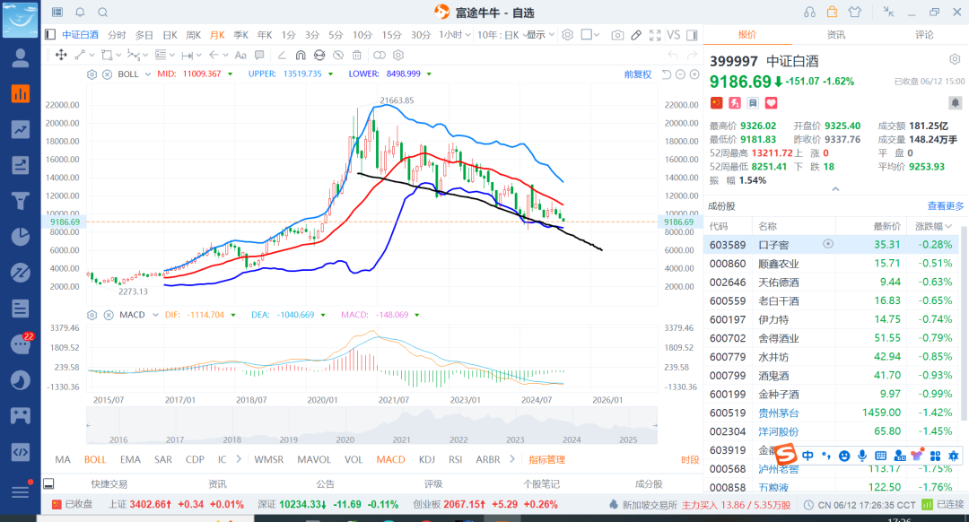969x522 pixels.
Task: Open the game controller sidebar icon
Action: tap(21, 415)
